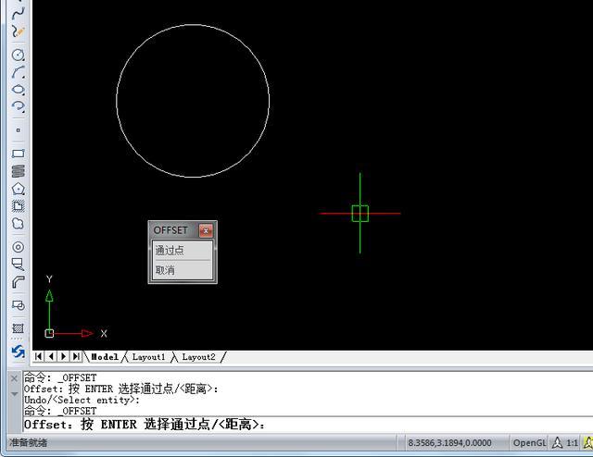Select the Spline curve tool
This screenshot has height=457, width=593.
pyautogui.click(x=18, y=14)
